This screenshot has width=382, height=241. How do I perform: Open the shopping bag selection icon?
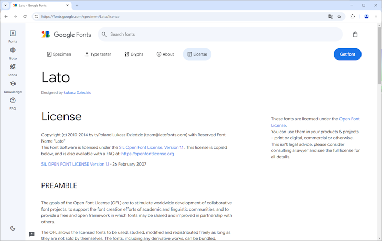(355, 35)
